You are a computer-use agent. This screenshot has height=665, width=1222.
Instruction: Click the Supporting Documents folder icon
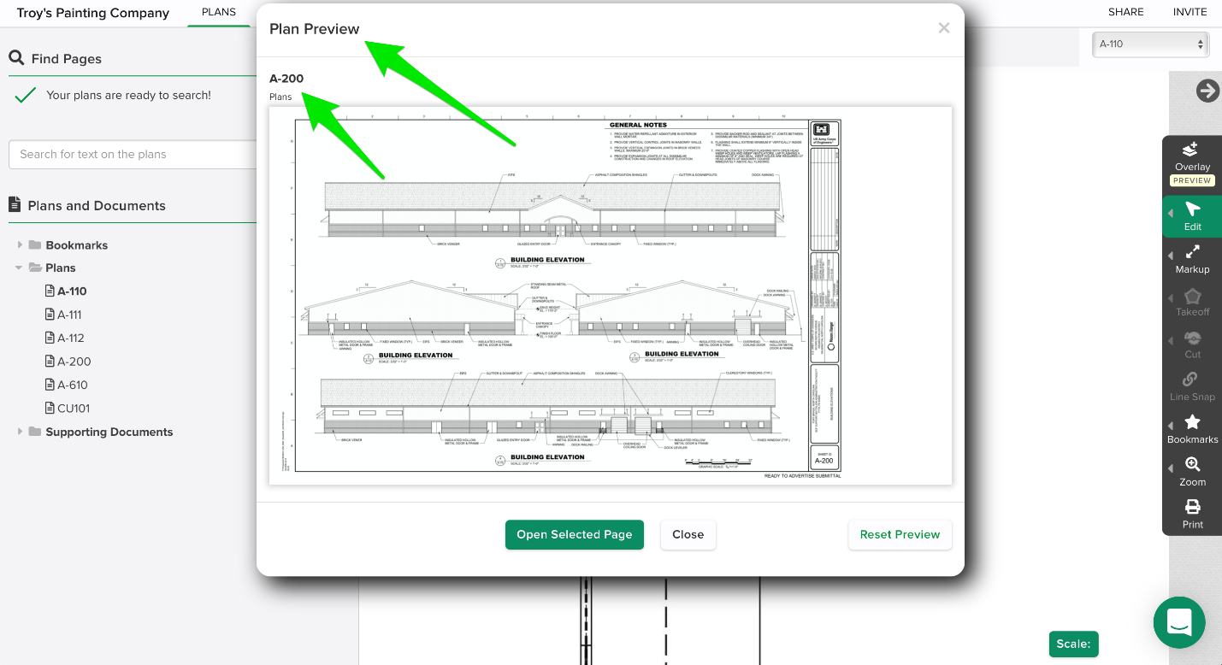(35, 432)
